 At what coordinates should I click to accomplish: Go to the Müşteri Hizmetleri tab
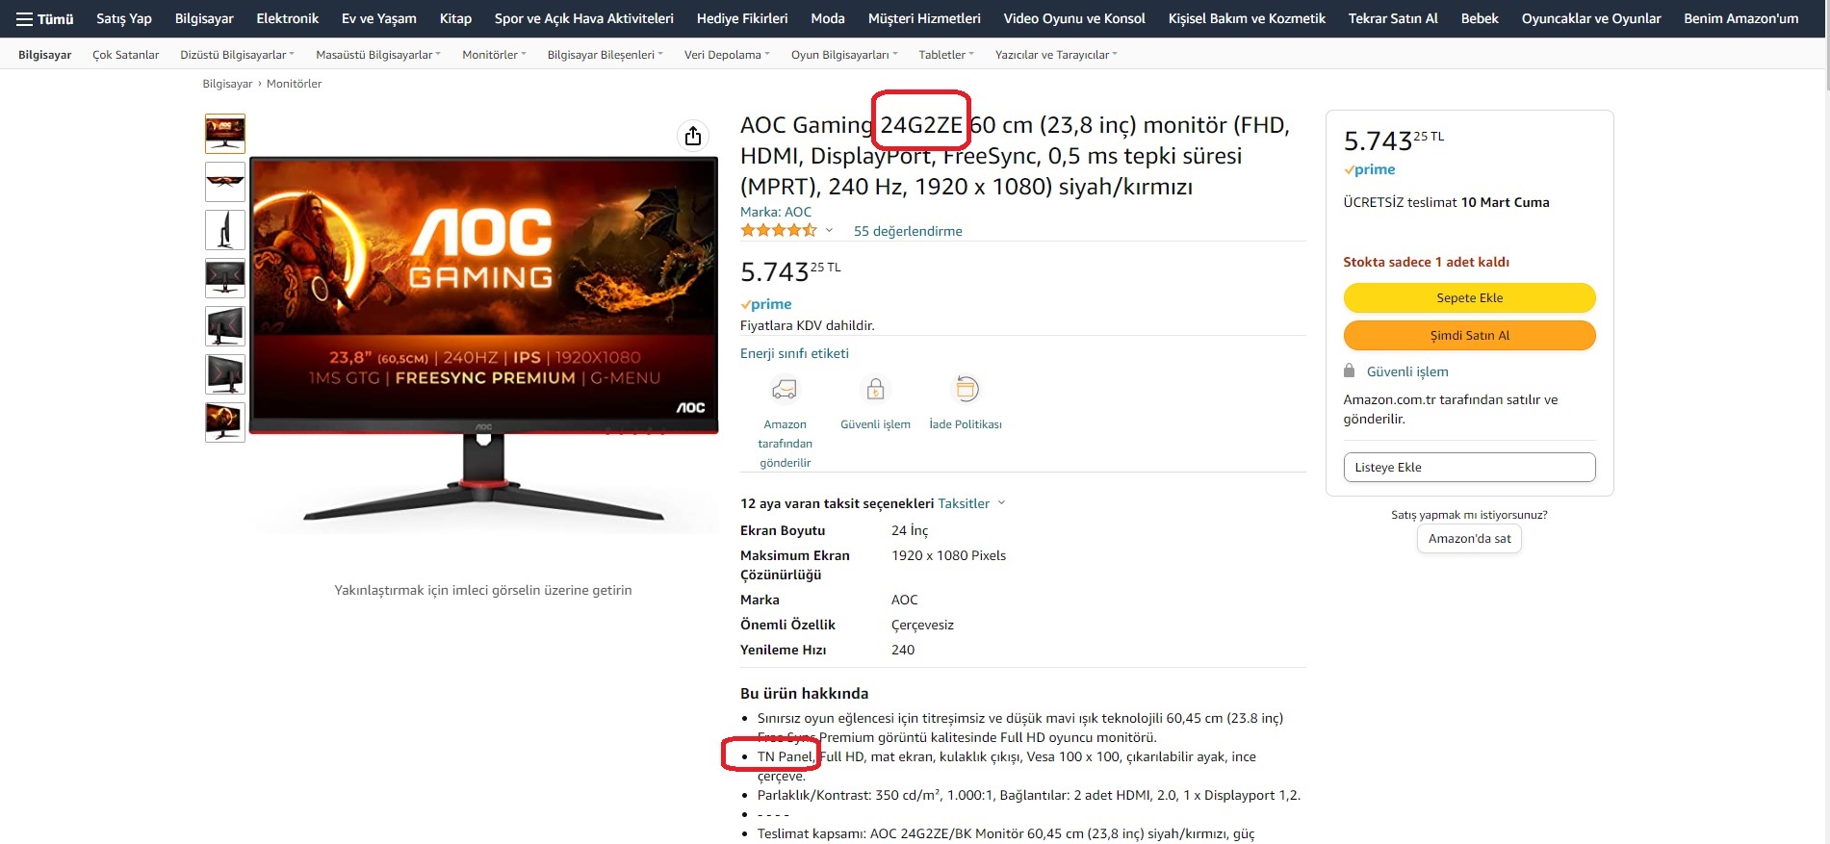pos(924,18)
